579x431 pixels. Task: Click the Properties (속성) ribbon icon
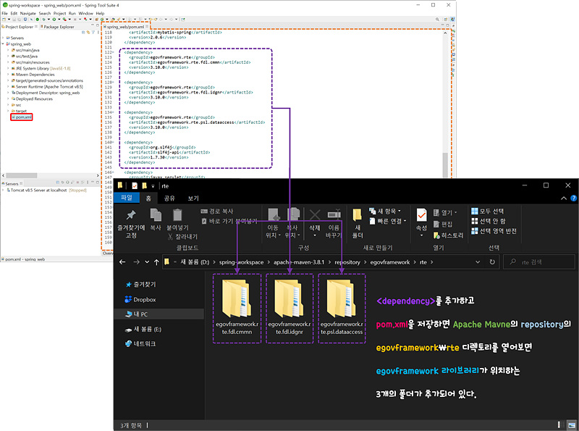click(x=421, y=215)
